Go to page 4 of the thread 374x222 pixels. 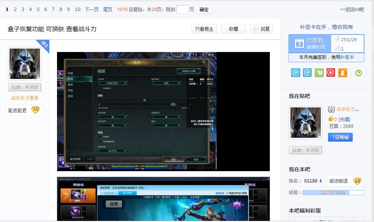point(30,9)
